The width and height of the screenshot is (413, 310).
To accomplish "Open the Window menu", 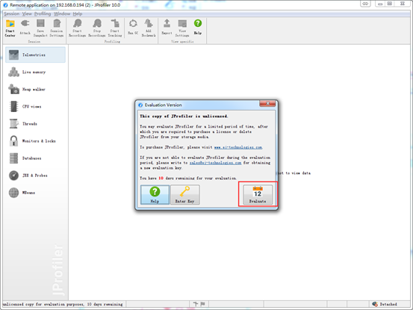I will pos(62,13).
